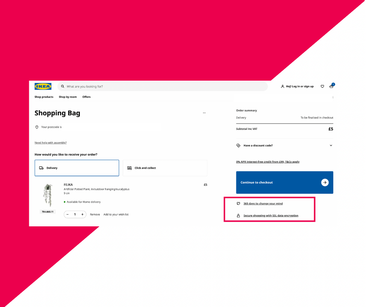
Task: Increase FEJKA quantity with plus button
Action: pos(83,215)
